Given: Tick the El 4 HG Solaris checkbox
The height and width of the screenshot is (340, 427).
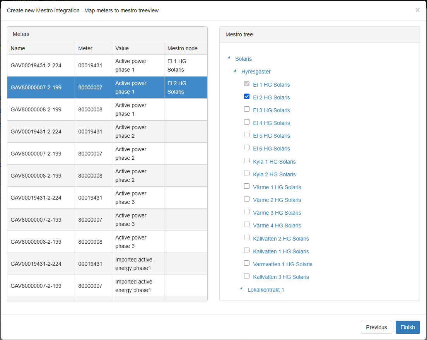Looking at the screenshot, I should point(247,122).
